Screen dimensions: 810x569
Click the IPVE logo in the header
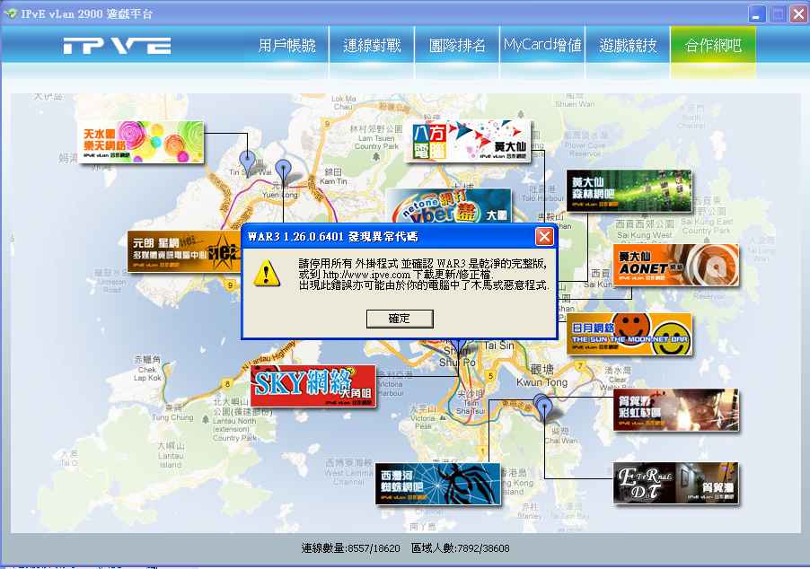[118, 46]
